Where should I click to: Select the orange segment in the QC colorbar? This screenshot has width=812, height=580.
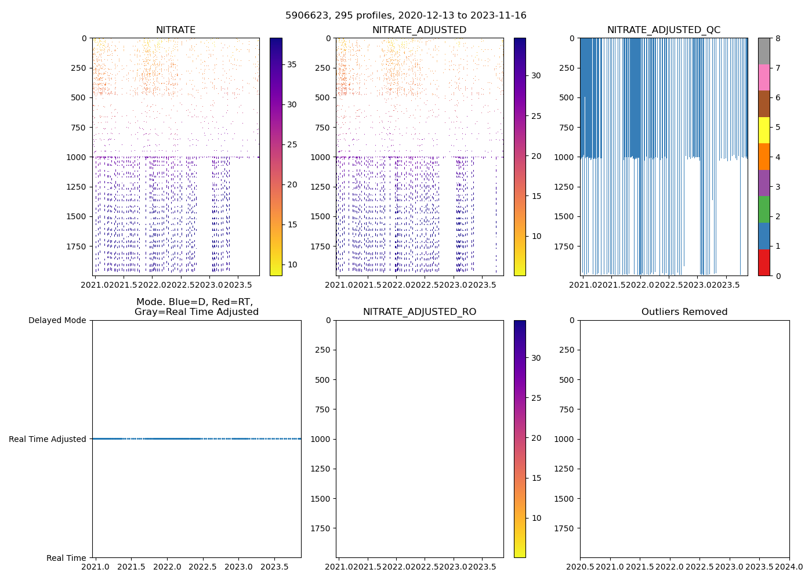coord(764,157)
